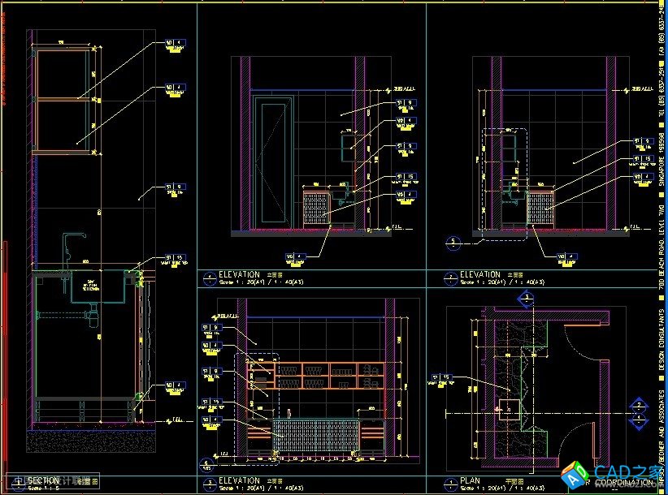Click the diamond section marker above the plan
The width and height of the screenshot is (668, 495).
coord(526,300)
